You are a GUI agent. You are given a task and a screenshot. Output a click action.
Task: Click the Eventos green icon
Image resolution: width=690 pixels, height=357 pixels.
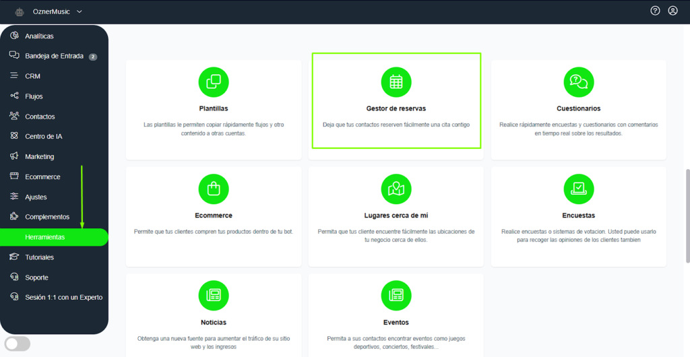point(396,295)
